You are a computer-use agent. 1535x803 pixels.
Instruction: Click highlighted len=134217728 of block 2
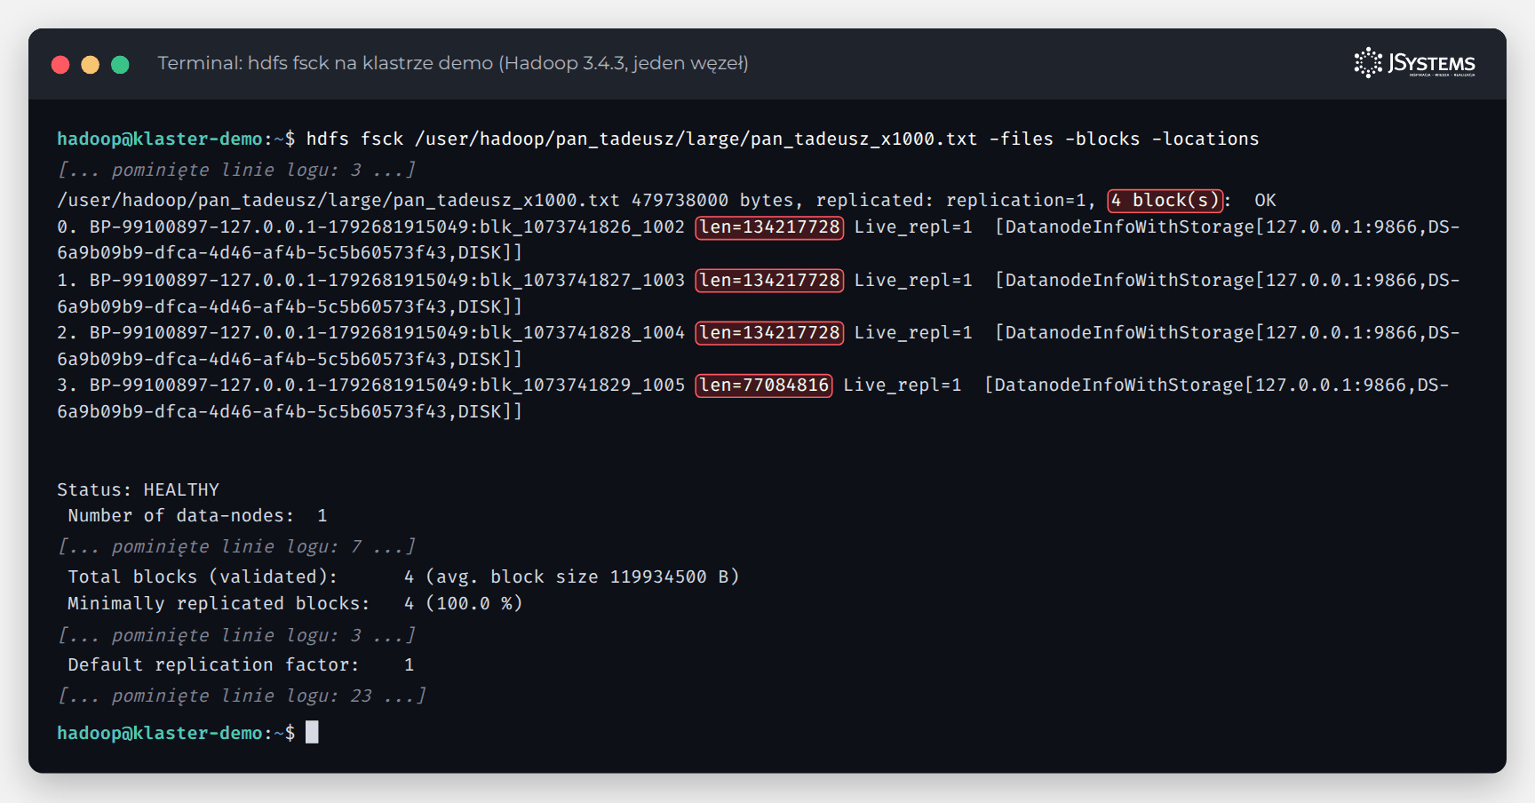click(769, 332)
